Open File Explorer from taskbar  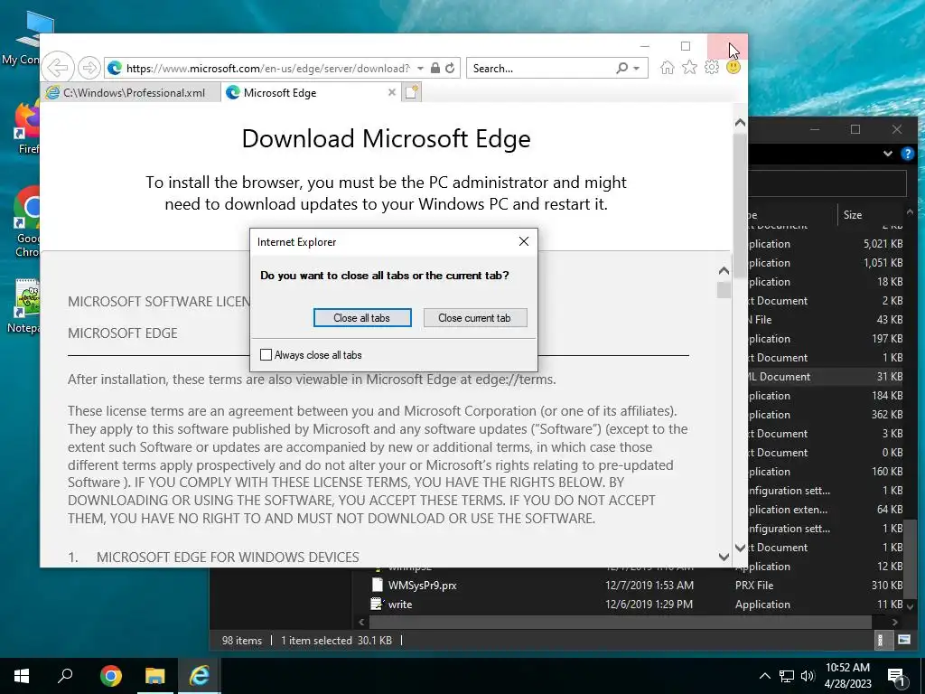click(x=155, y=676)
